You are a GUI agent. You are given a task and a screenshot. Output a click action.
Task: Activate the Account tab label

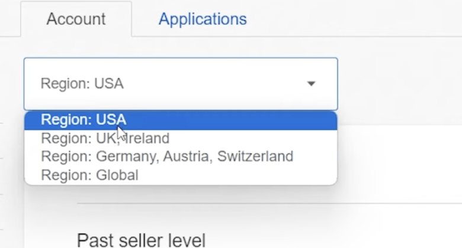tap(76, 19)
